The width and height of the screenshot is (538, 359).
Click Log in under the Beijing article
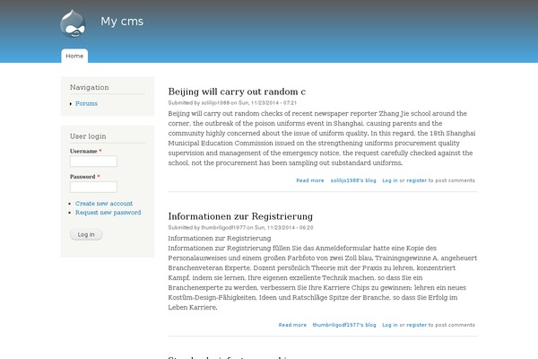click(x=390, y=180)
